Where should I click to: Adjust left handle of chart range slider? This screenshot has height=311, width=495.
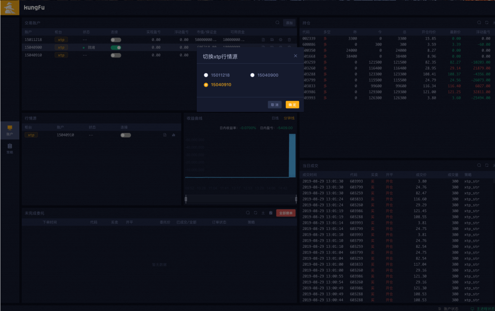[x=186, y=199]
